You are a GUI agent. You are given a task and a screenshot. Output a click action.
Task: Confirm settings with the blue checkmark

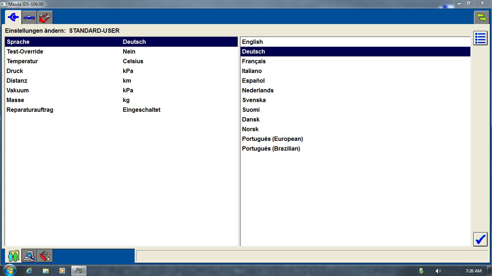pos(480,239)
